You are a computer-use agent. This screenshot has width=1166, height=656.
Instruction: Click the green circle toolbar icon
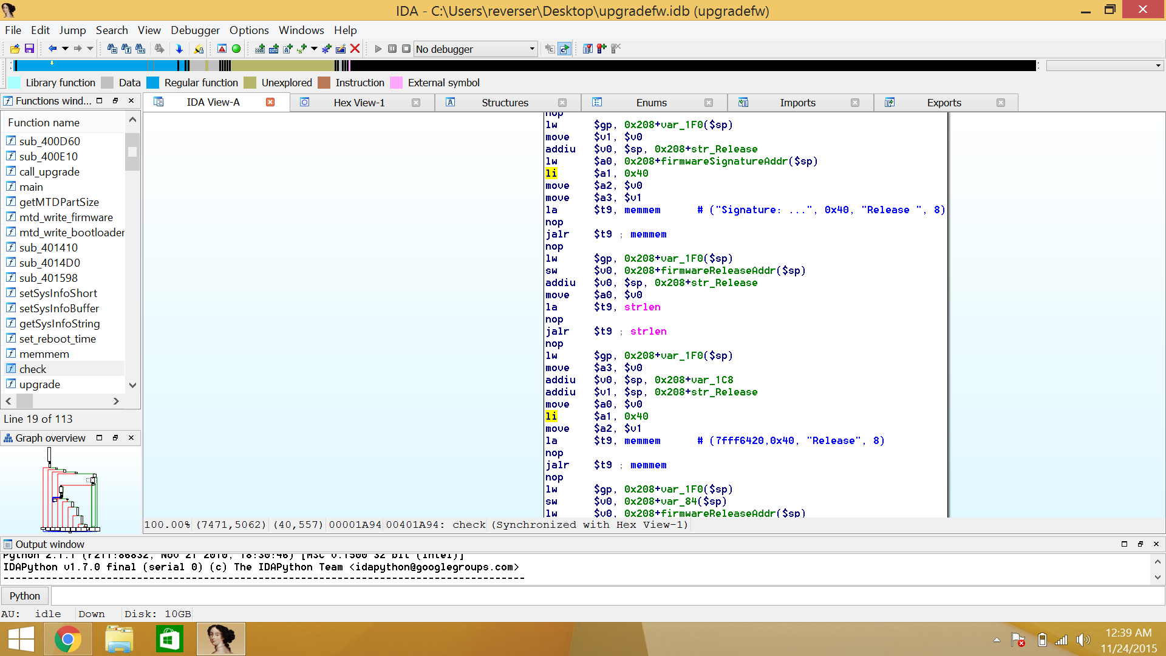[236, 49]
